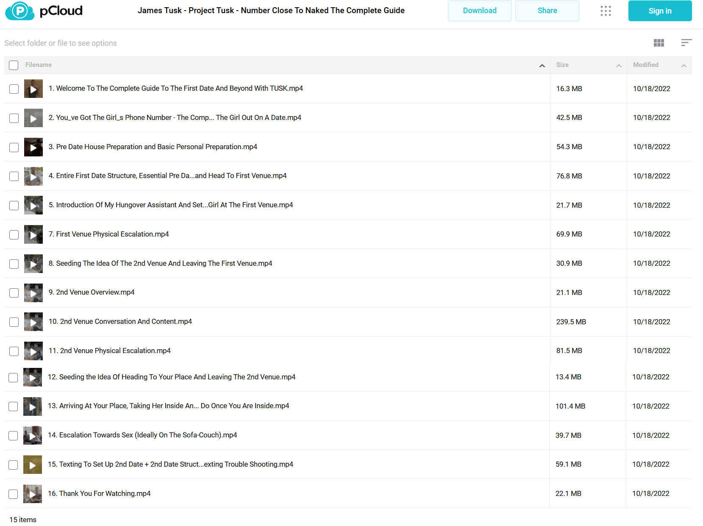The image size is (703, 526).
Task: Play video 10. 2nd Venue Conversation And Content
Action: click(33, 322)
